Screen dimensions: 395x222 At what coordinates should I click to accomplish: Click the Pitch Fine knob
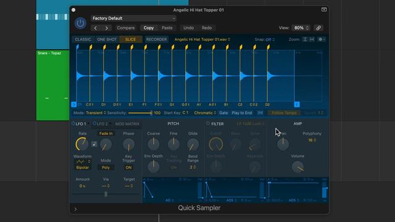click(173, 144)
